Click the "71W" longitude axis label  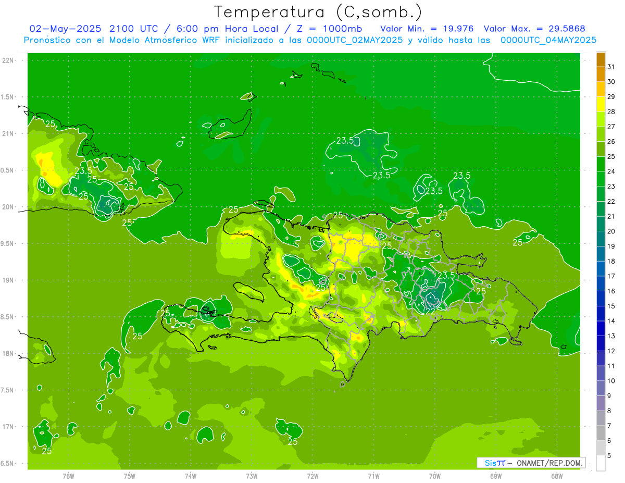(373, 476)
